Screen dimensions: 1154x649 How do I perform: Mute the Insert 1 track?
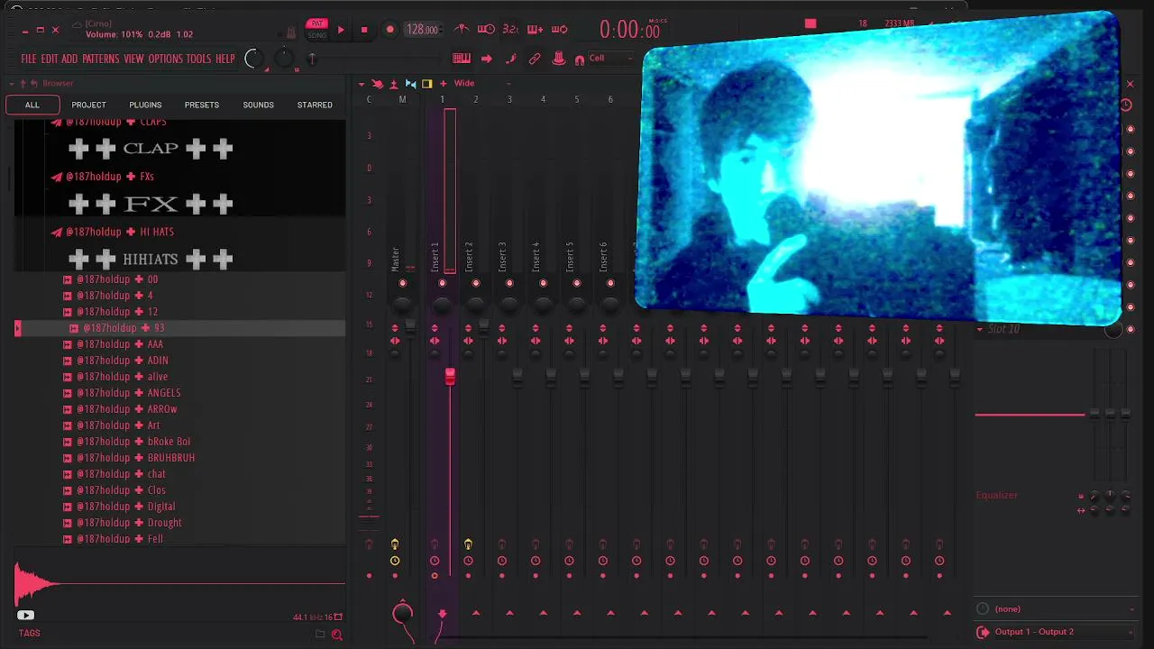(442, 283)
